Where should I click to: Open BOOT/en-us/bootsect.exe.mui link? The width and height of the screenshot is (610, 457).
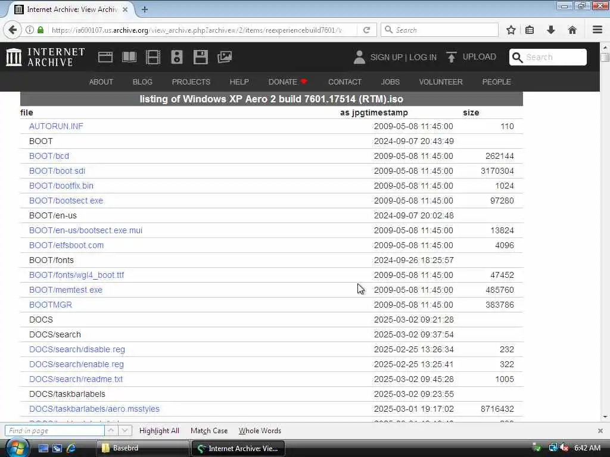click(86, 230)
